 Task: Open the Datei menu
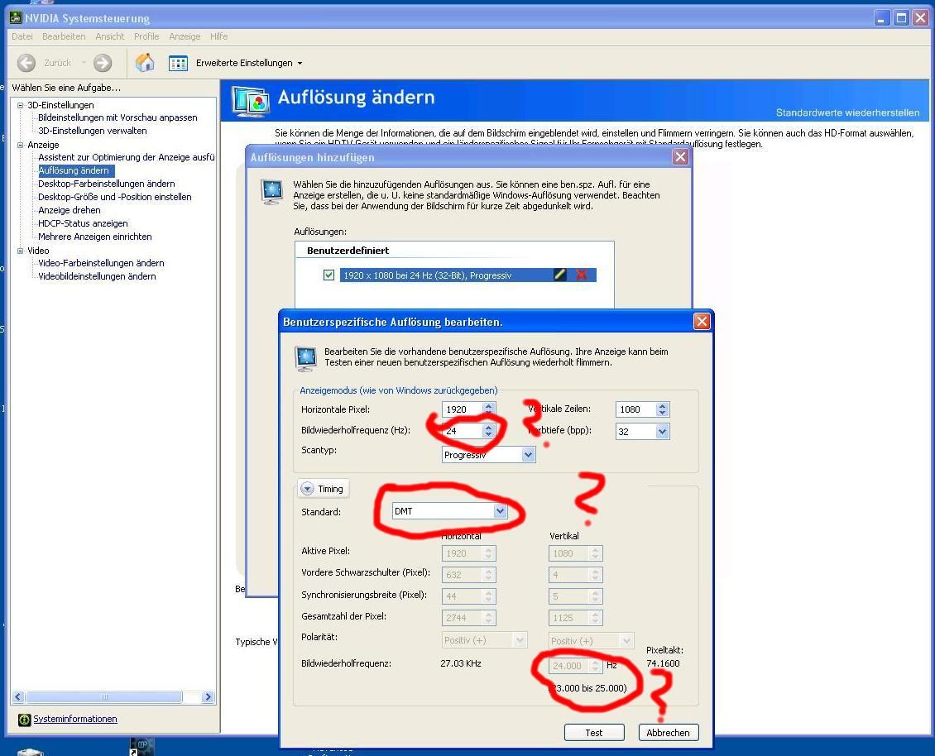click(x=22, y=36)
